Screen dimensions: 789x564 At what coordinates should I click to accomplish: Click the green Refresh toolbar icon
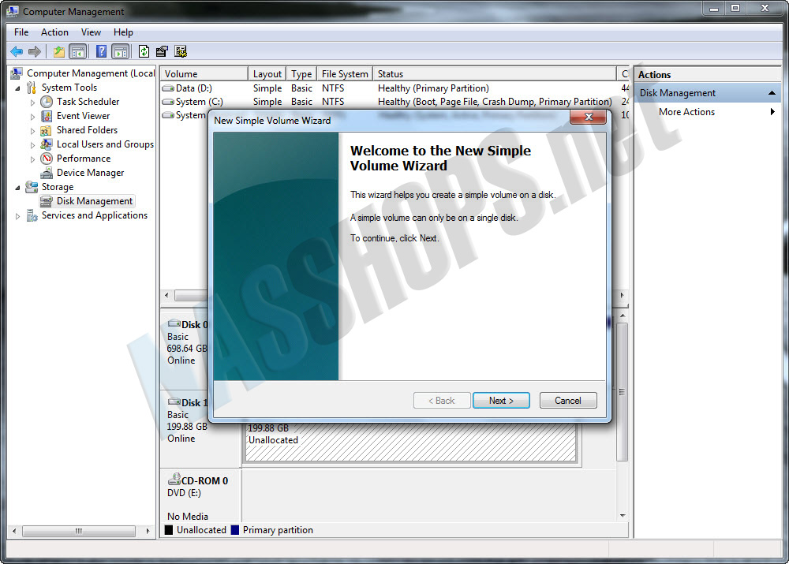coord(144,51)
